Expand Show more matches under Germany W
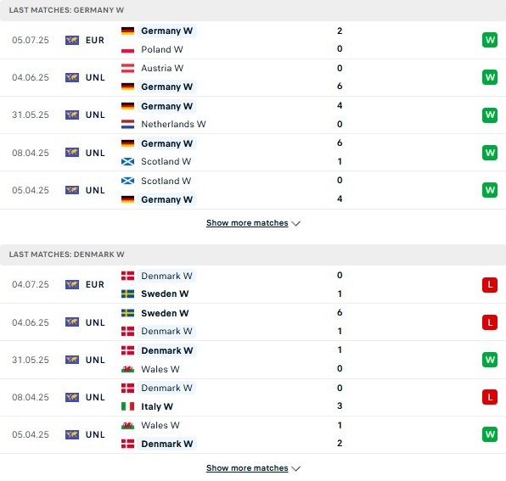 [x=247, y=223]
